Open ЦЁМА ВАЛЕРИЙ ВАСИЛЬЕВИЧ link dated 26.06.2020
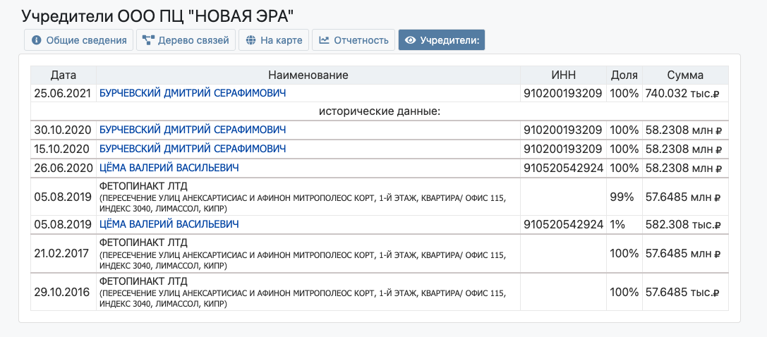Screen dimensions: 767x337 [x=169, y=168]
